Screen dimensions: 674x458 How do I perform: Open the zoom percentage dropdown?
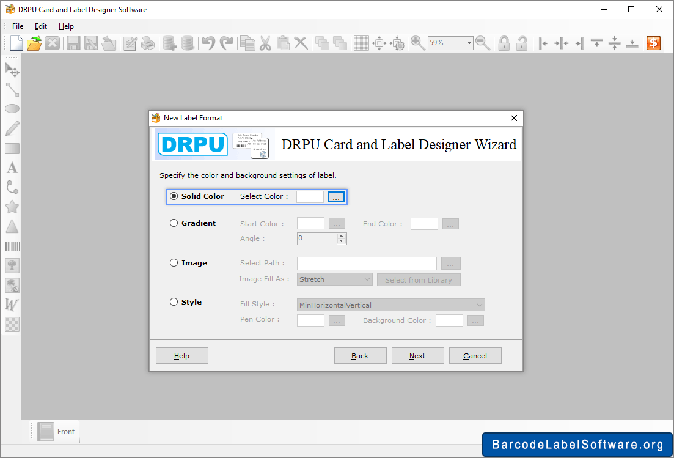(469, 43)
